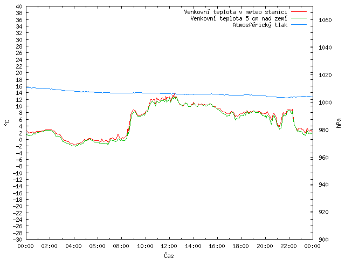Click the blue legend line sample
The width and height of the screenshot is (345, 259).
(299, 25)
